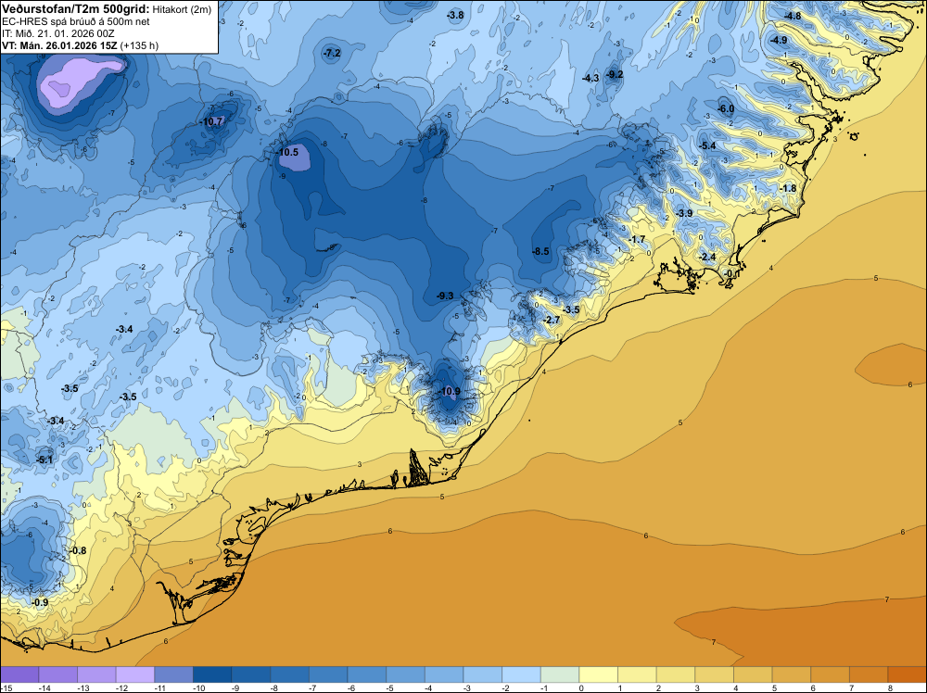Pick the legend swatch between -14 and -13
This screenshot has height=693, width=927.
57,674
